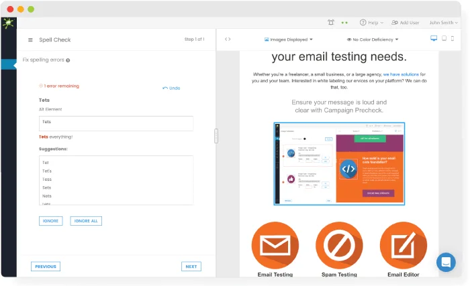Open the Help dropdown menu
This screenshot has height=286, width=470.
373,22
